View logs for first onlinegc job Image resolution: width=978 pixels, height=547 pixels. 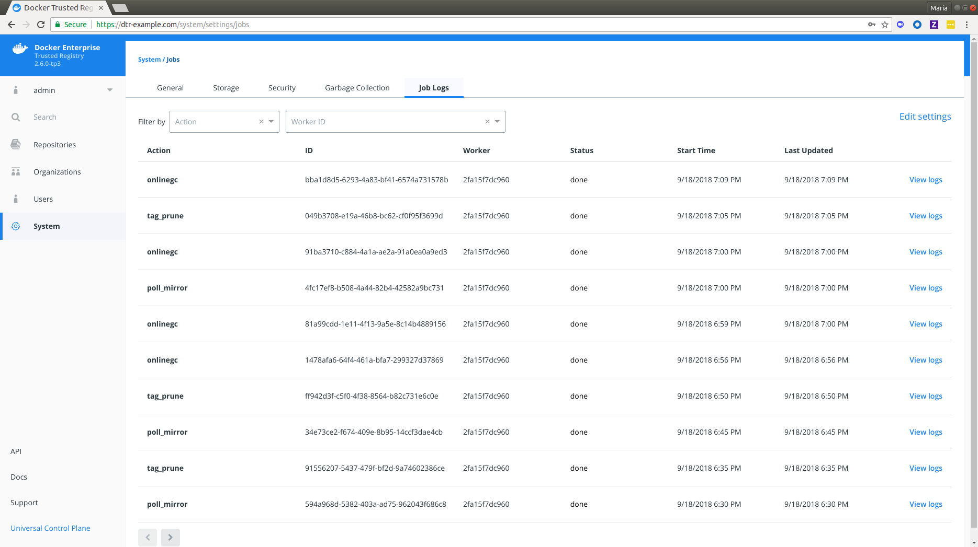(x=925, y=180)
